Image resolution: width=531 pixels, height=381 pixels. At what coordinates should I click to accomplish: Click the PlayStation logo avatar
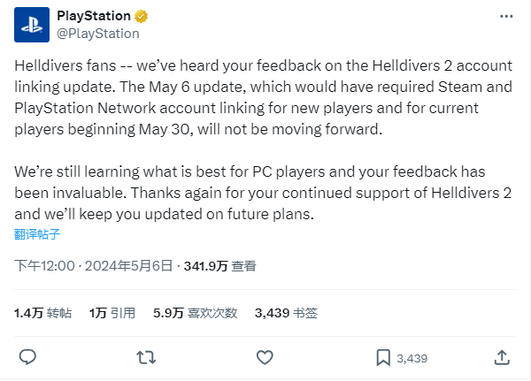(x=32, y=25)
